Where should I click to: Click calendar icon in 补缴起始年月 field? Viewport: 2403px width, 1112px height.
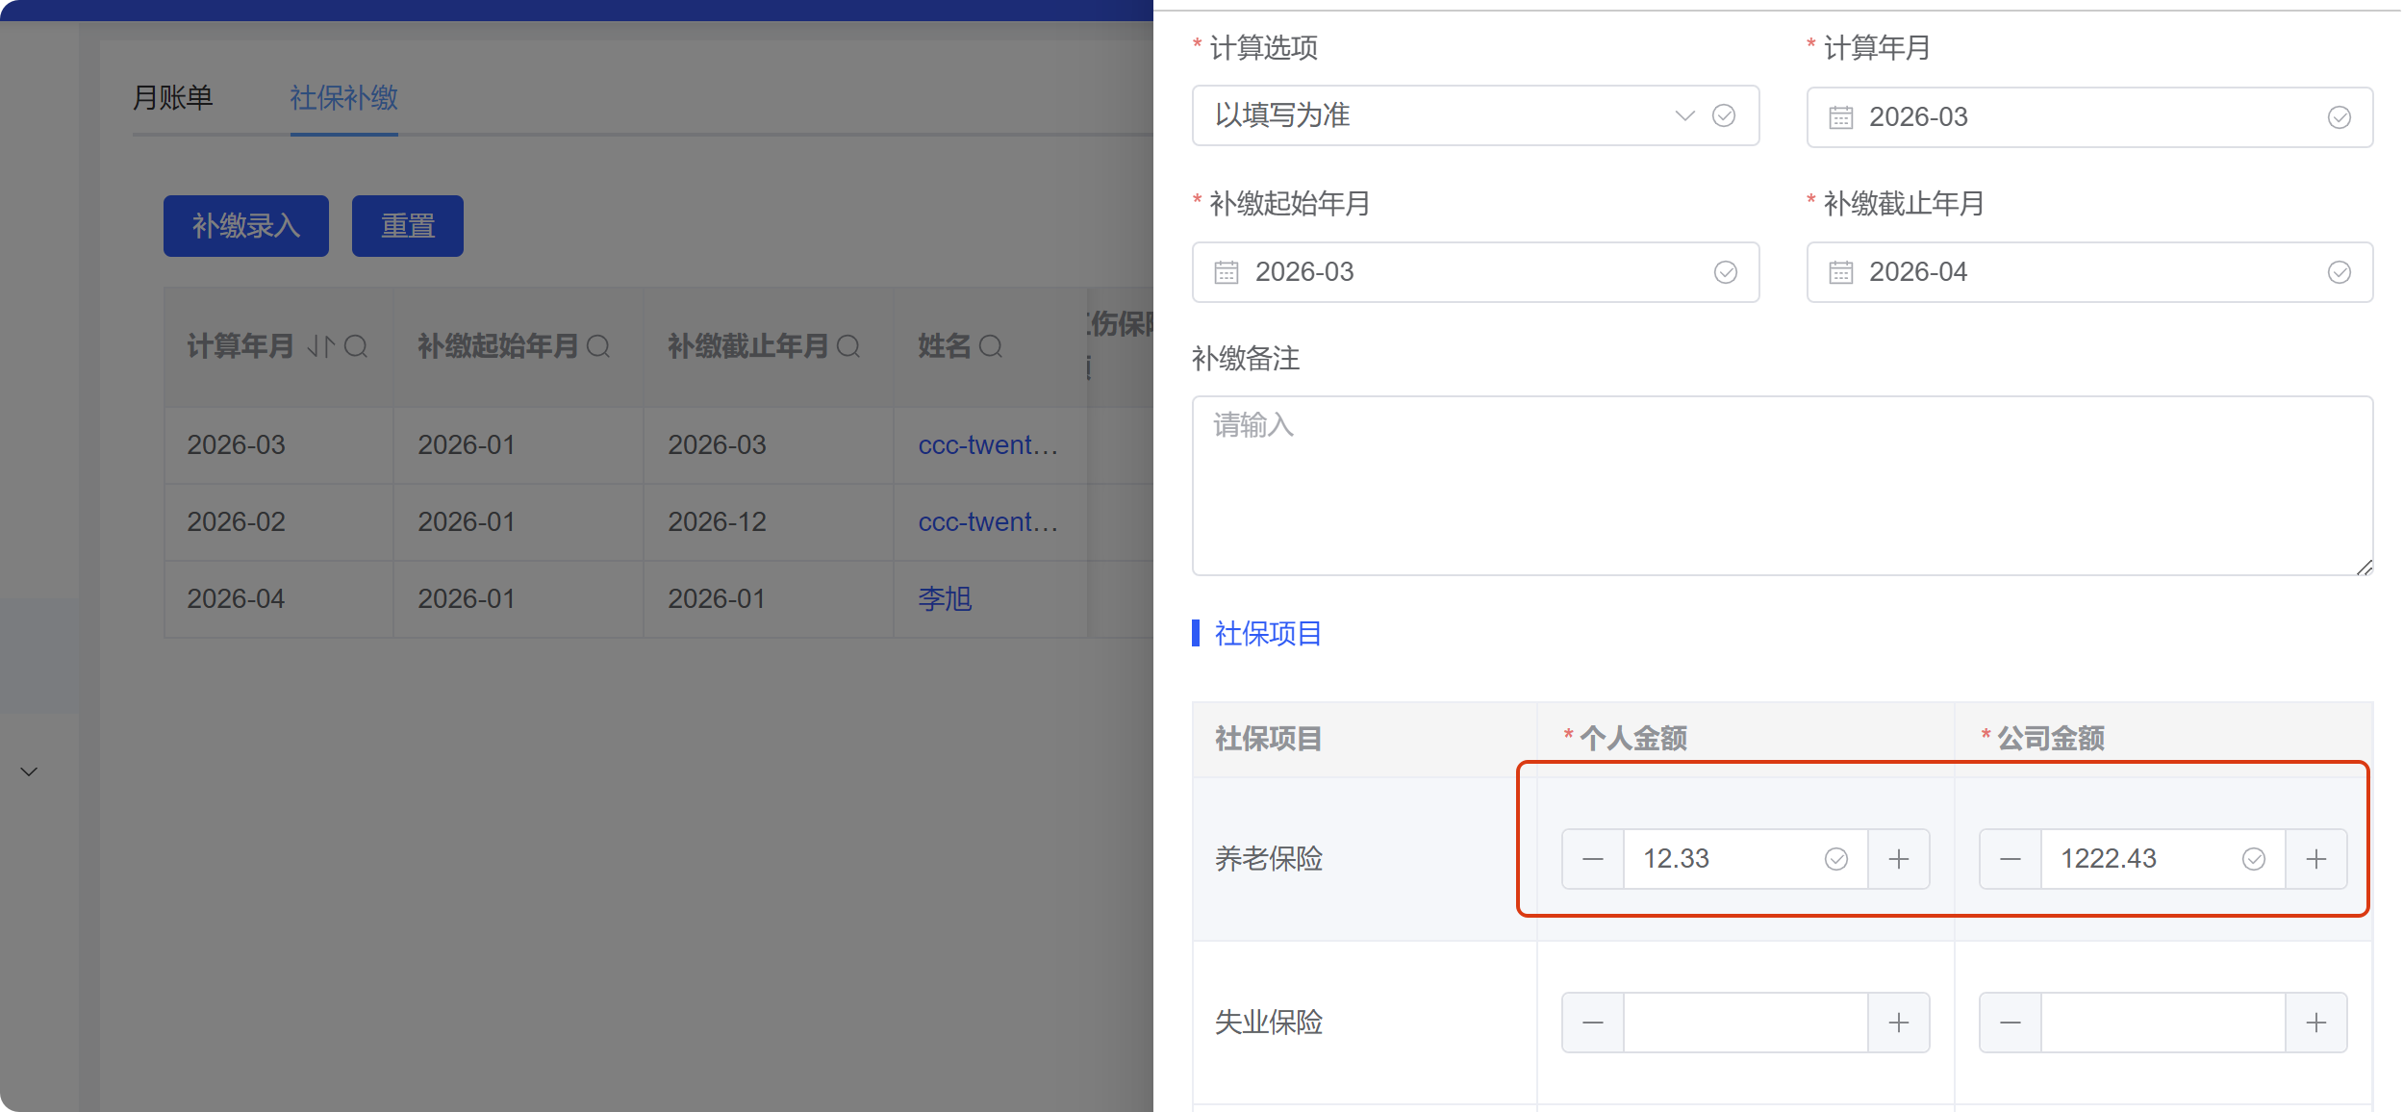[x=1227, y=272]
